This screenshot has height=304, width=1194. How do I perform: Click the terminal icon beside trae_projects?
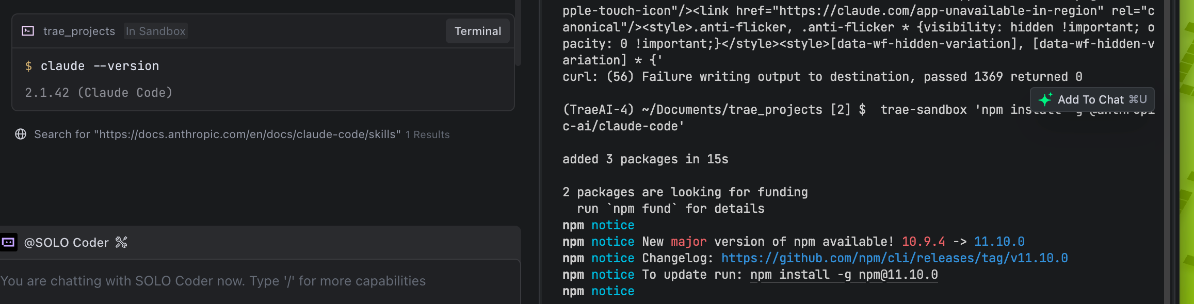click(28, 31)
